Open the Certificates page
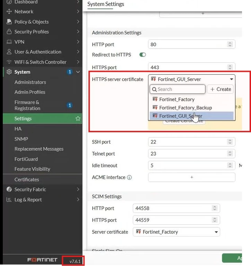 tap(27, 180)
